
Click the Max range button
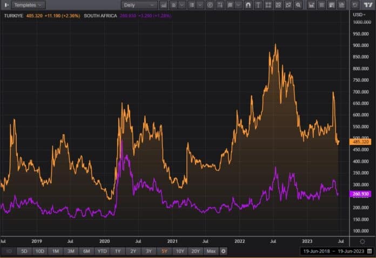tap(211, 251)
